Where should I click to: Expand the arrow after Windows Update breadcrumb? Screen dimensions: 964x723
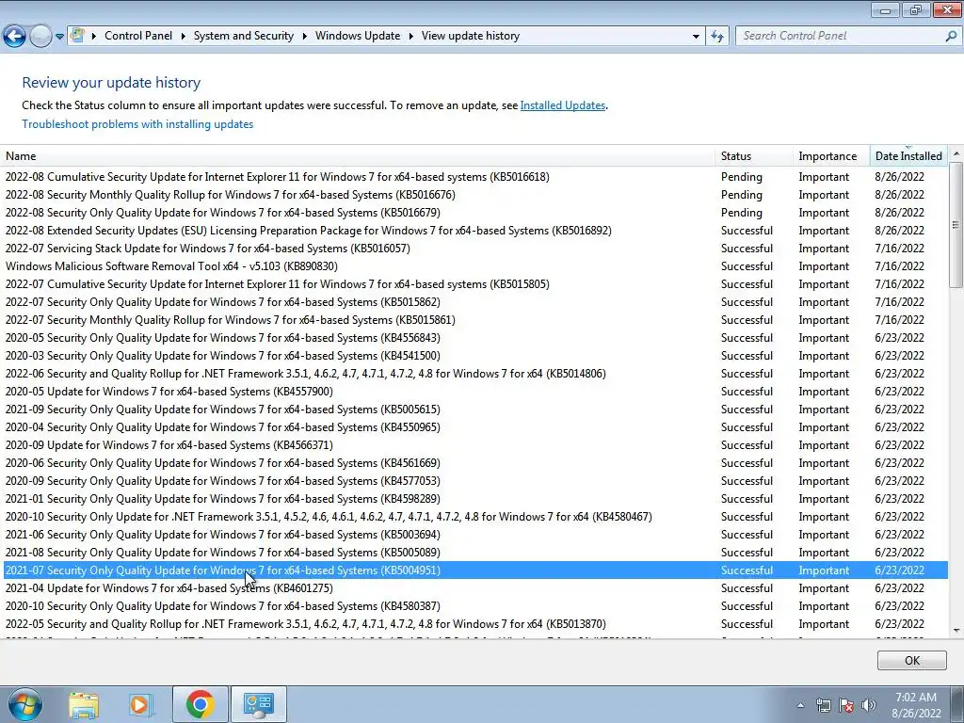coord(410,37)
